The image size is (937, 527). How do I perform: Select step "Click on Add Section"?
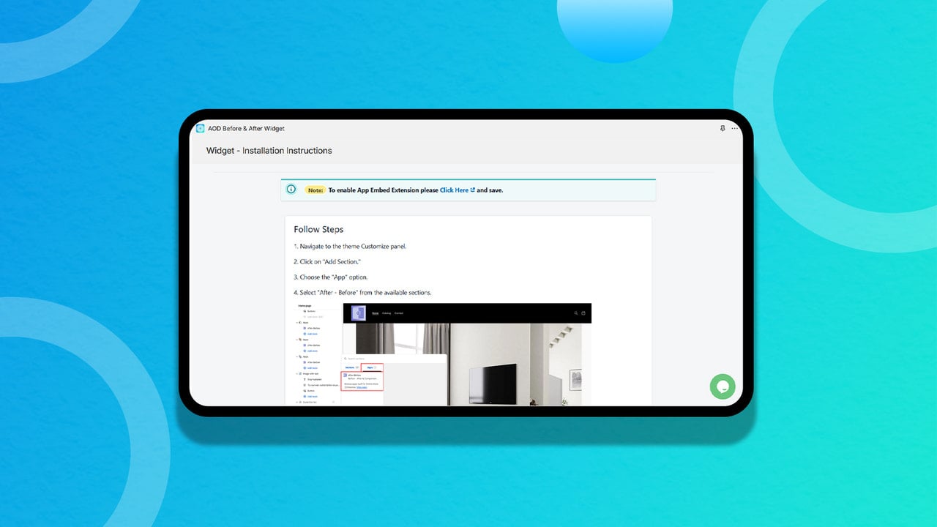click(327, 262)
